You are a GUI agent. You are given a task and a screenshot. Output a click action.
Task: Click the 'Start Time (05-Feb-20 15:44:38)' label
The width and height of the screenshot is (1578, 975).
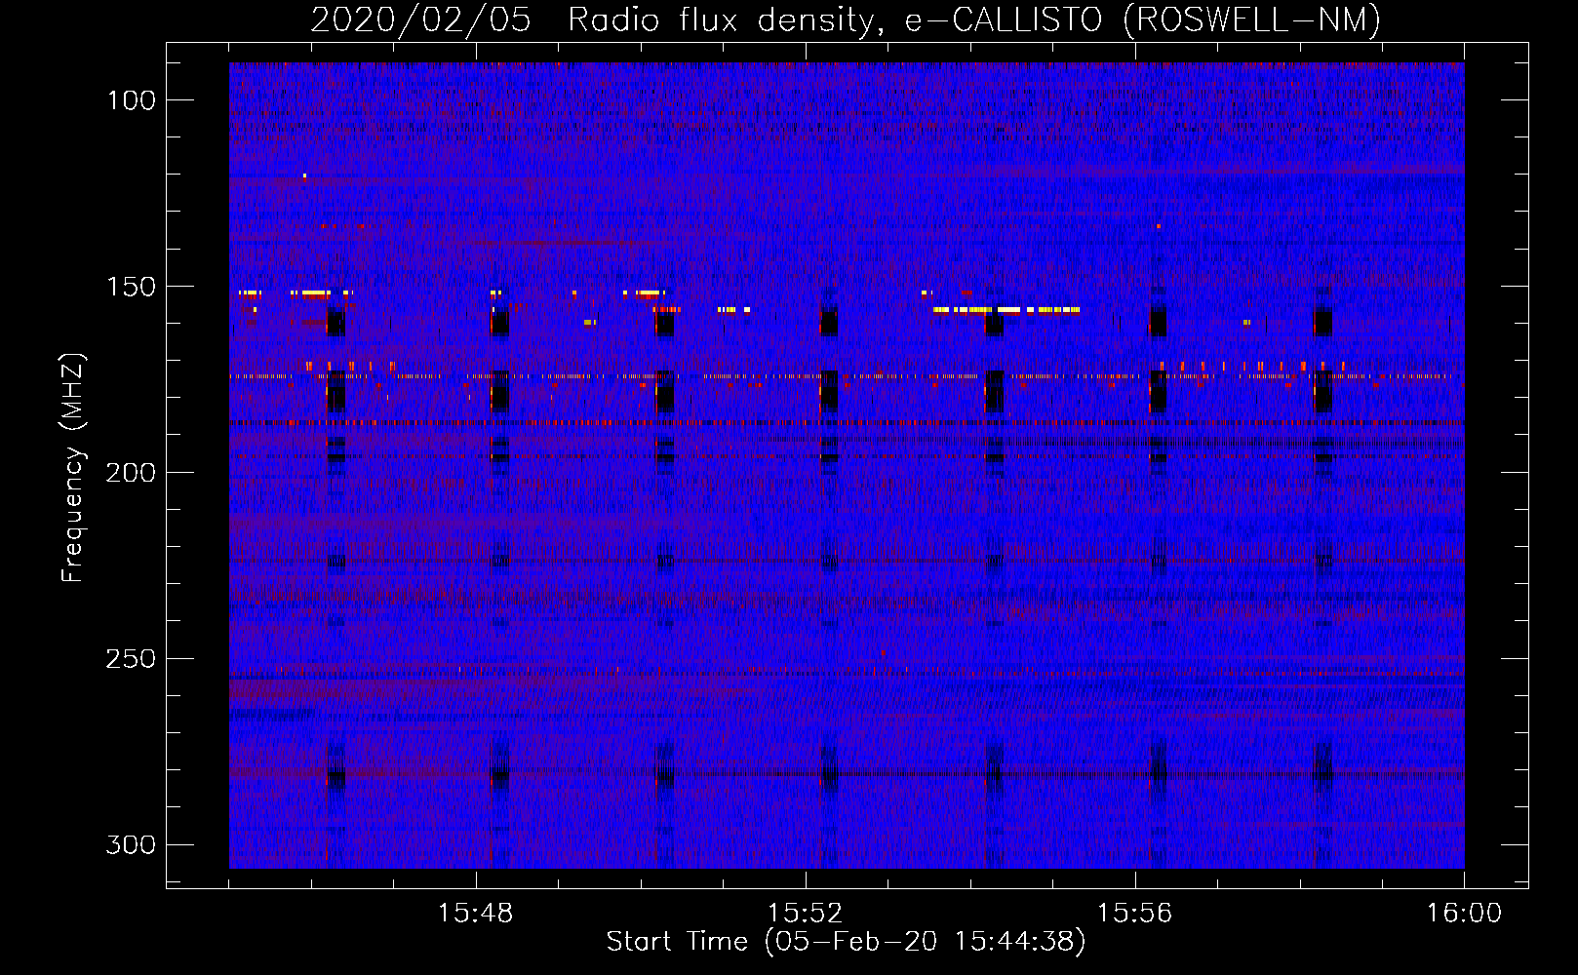(846, 942)
